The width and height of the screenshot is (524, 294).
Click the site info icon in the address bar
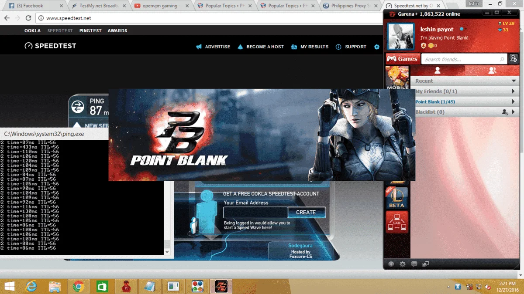click(41, 18)
